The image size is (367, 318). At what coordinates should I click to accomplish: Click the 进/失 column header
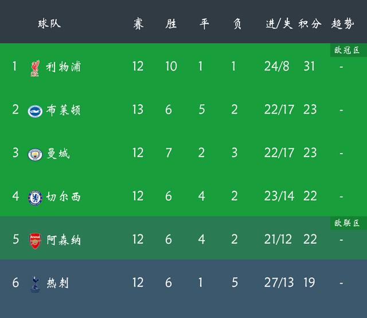[x=279, y=24]
